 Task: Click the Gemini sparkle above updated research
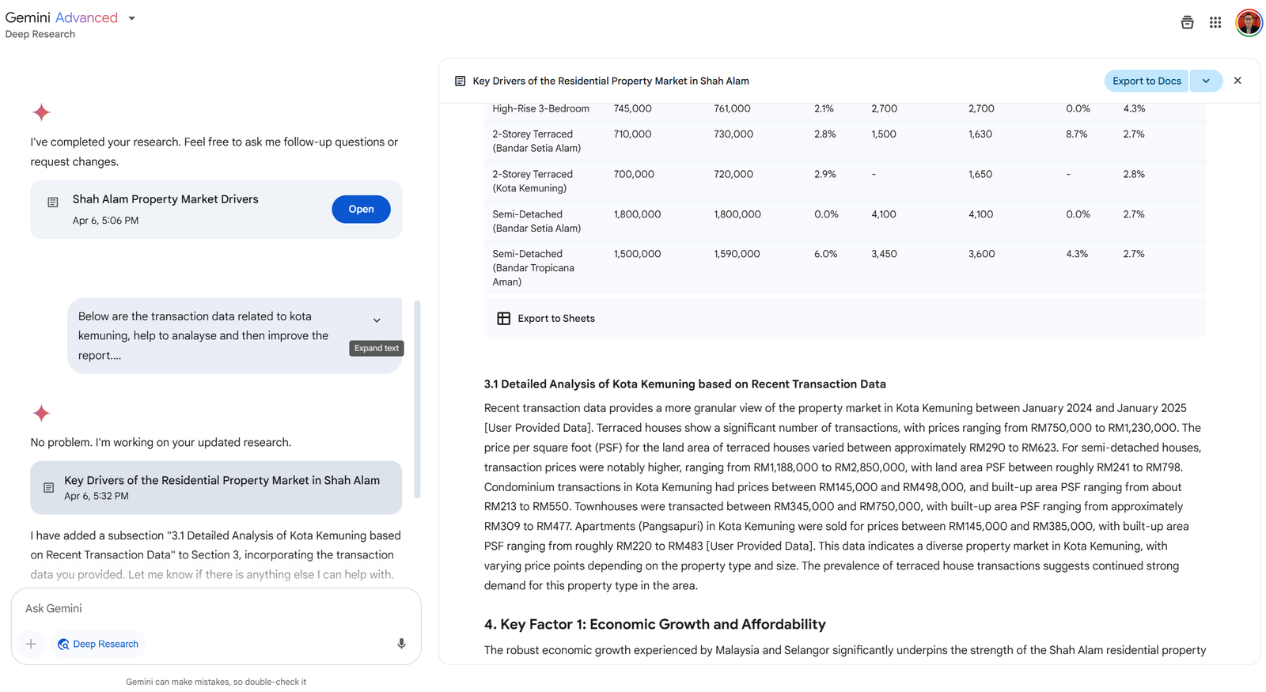(x=41, y=413)
